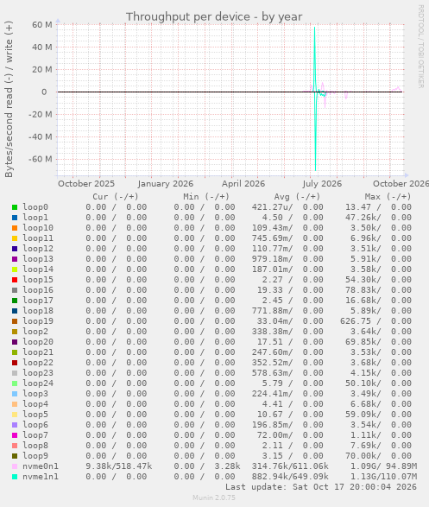
Task: Click the 'Last update: Sat Oct 17 20:00:04 2026' text
Action: [x=321, y=486]
